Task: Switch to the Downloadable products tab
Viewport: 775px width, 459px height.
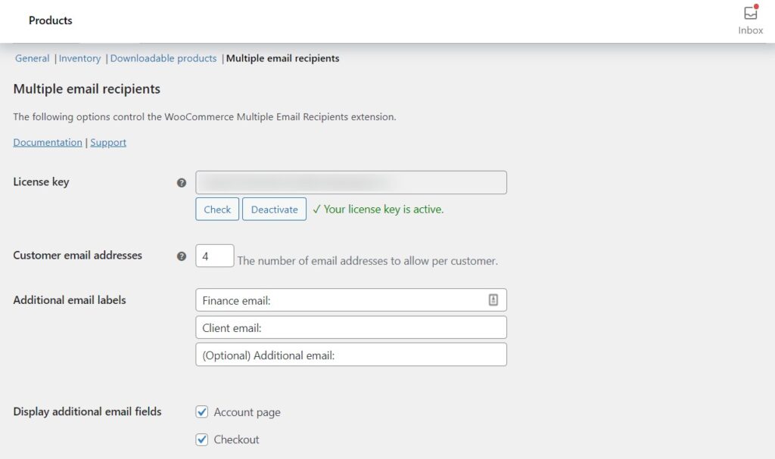Action: point(163,57)
